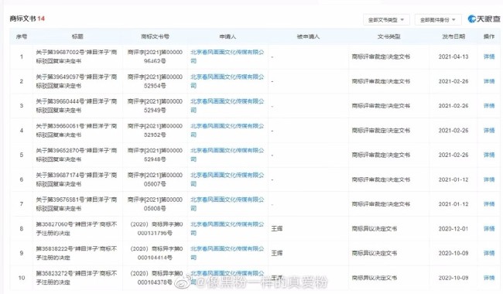Select title 第35823272号 商标不予注册的决定
The image size is (503, 294).
tap(77, 278)
